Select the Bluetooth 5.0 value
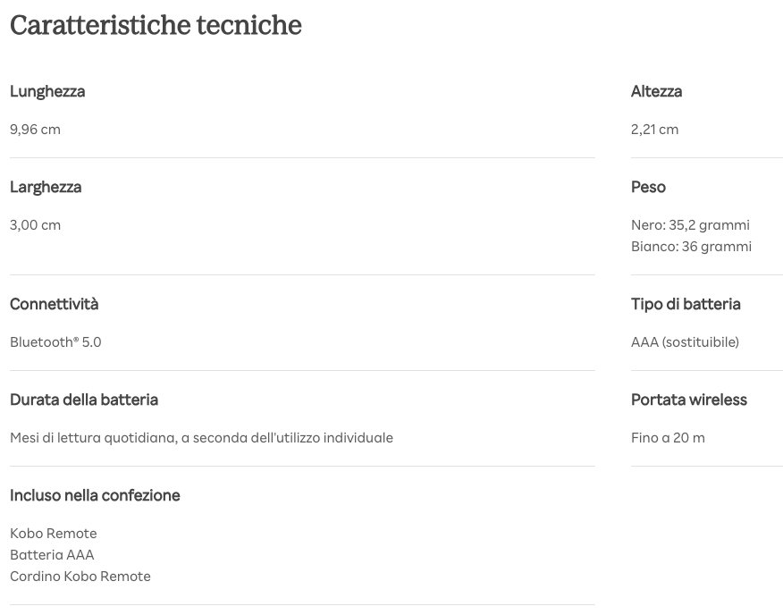 click(55, 342)
